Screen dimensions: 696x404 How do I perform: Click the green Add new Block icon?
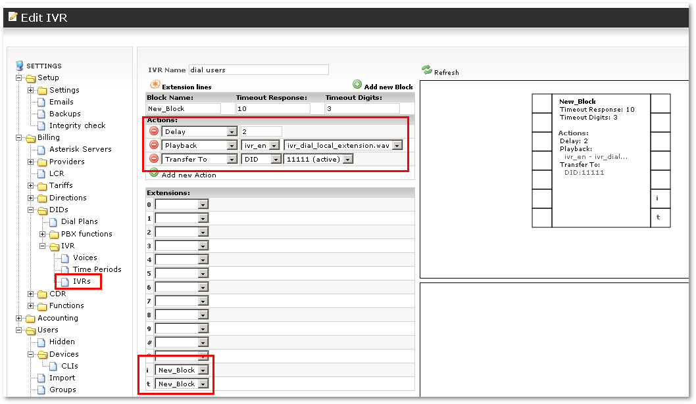(x=357, y=85)
